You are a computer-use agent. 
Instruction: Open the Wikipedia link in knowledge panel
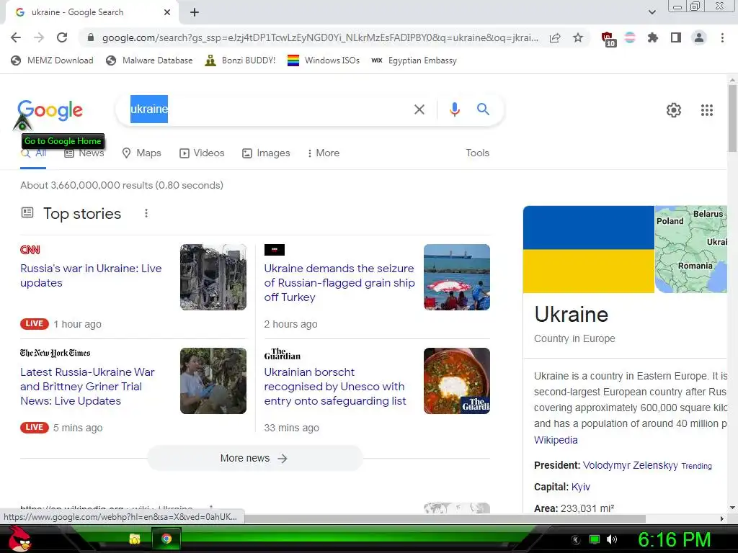pyautogui.click(x=556, y=440)
